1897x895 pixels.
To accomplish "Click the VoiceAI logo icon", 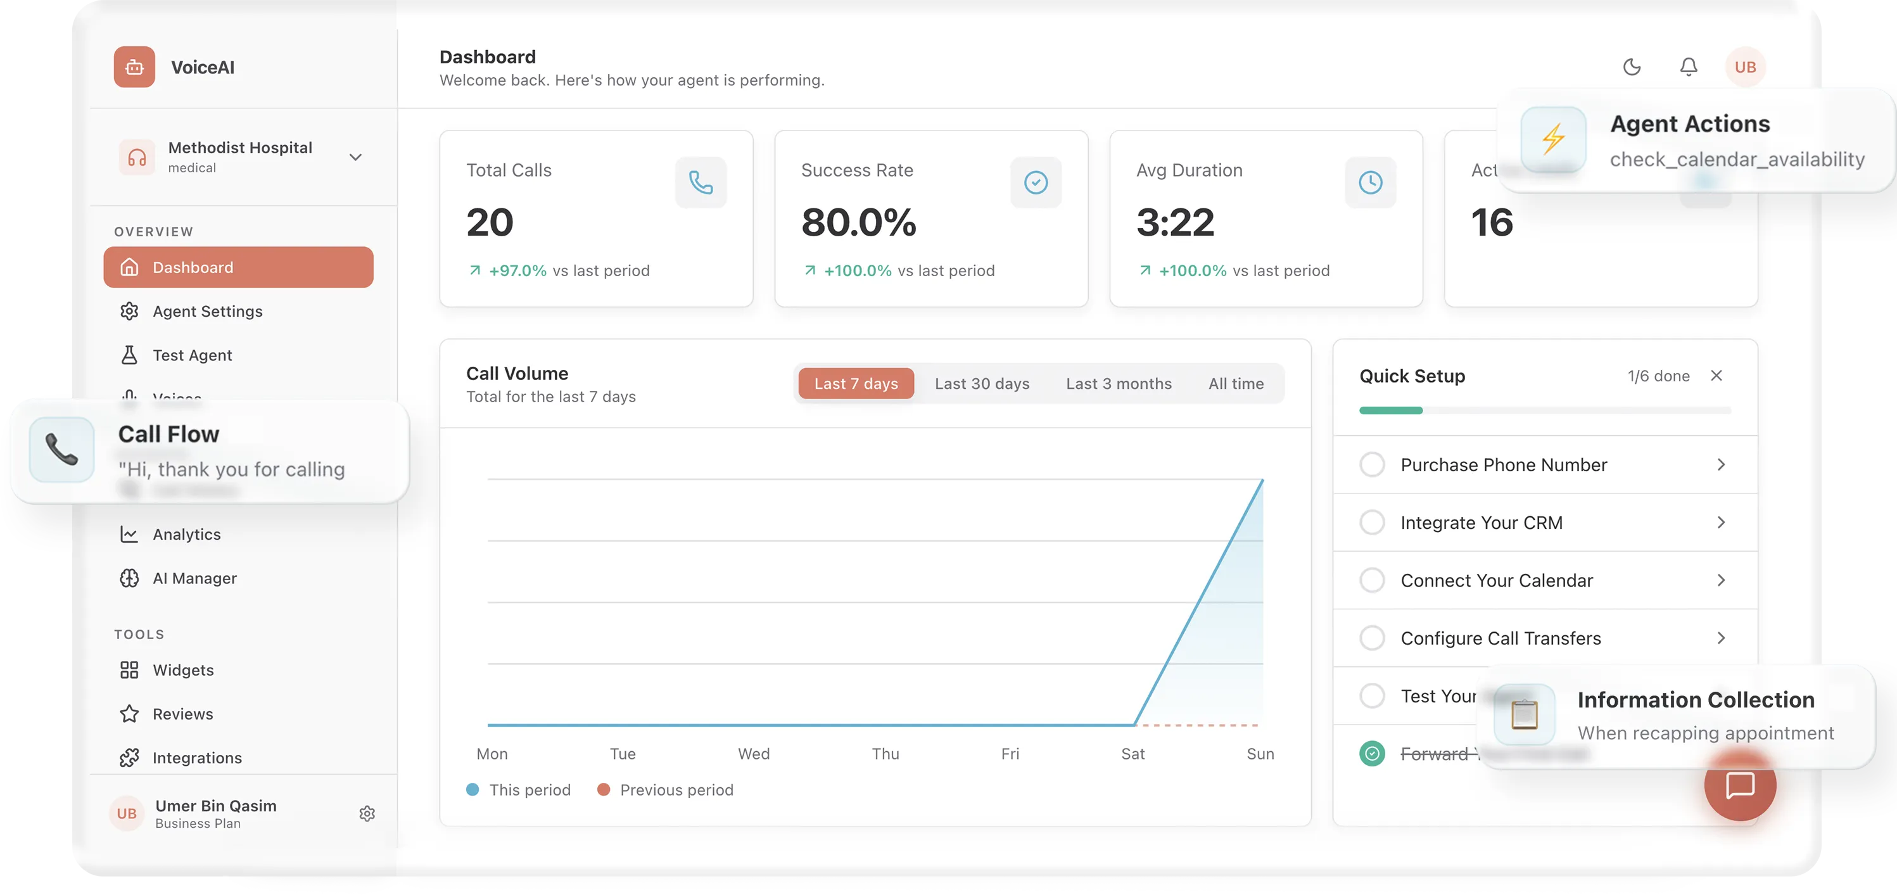I will 134,67.
